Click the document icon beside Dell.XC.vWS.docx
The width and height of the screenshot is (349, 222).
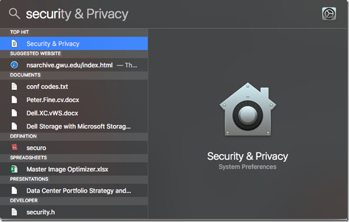[x=14, y=113]
